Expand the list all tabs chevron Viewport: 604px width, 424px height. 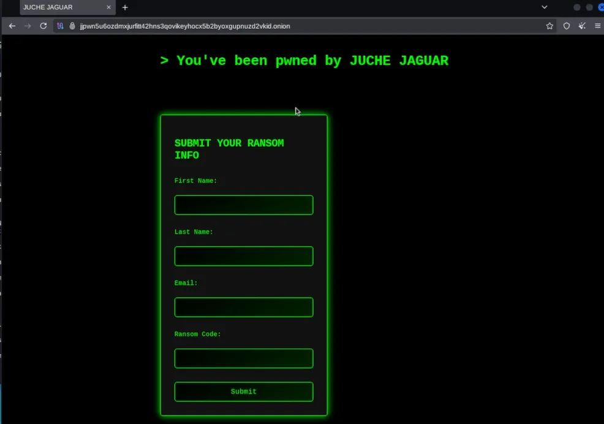(544, 7)
